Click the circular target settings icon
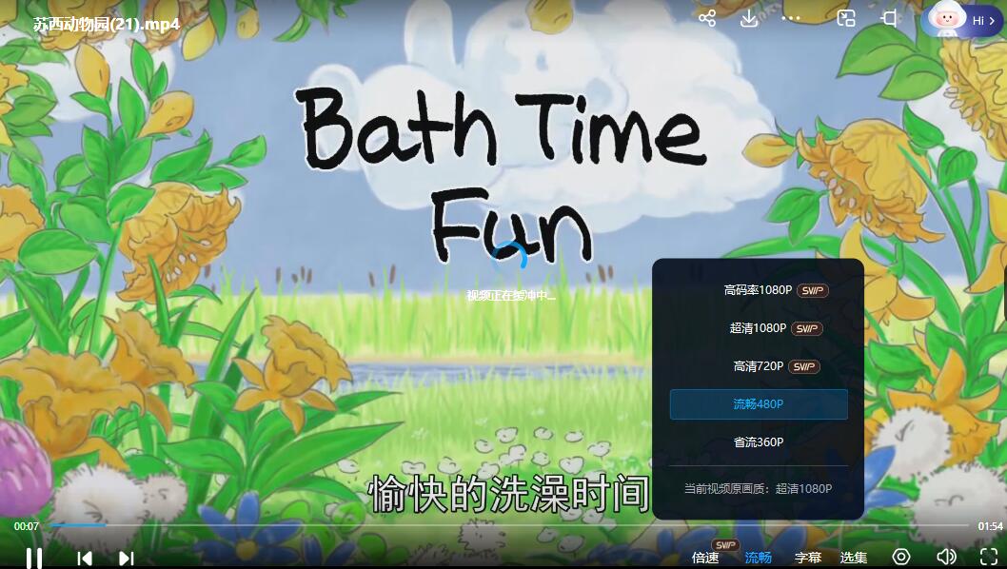The width and height of the screenshot is (1007, 569). click(x=901, y=557)
